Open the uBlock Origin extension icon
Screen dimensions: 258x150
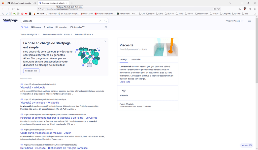(245, 9)
